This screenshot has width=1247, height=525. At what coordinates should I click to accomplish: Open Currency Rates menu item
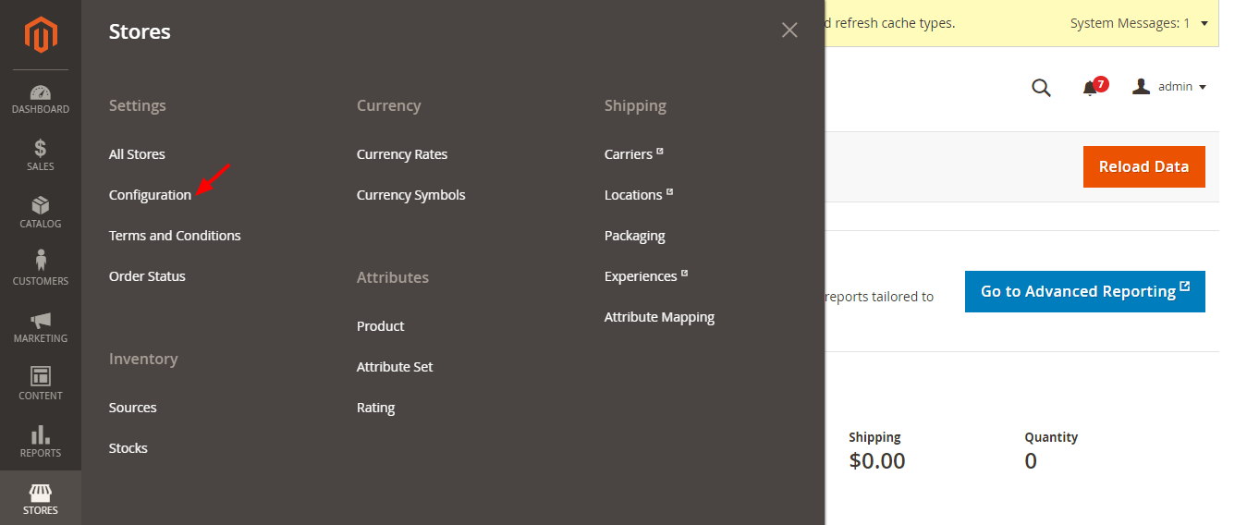(402, 154)
